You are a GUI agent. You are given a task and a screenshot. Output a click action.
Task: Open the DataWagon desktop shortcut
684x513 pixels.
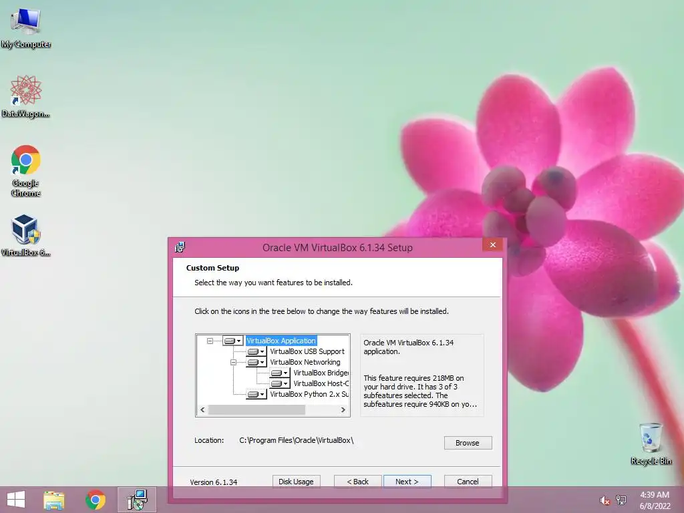click(26, 96)
